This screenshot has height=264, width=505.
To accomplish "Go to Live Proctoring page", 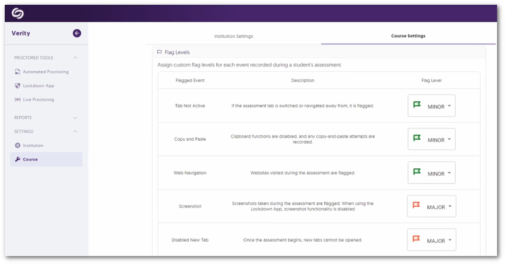I will (38, 100).
